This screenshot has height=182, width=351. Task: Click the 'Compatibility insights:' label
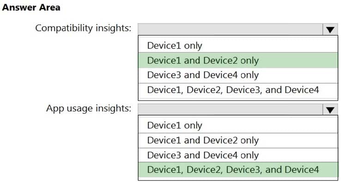tap(83, 29)
